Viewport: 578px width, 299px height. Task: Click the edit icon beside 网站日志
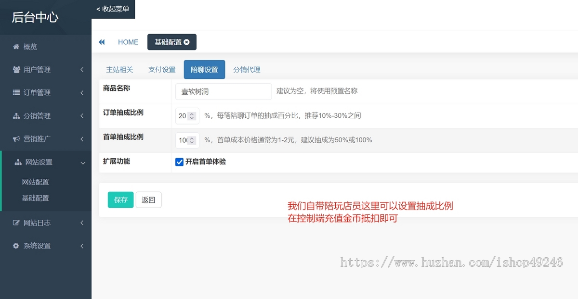(x=16, y=223)
